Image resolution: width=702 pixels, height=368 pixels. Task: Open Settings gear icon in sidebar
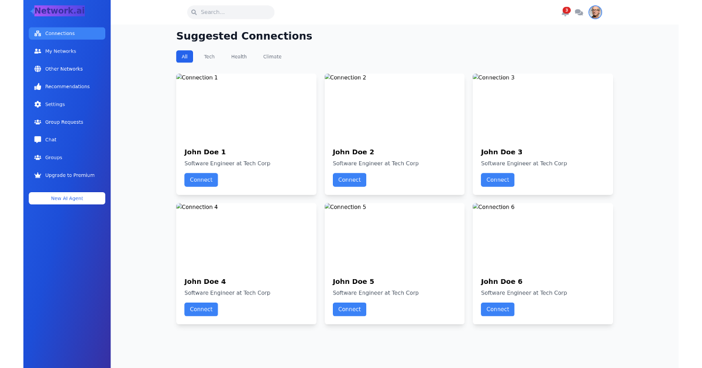(x=37, y=105)
